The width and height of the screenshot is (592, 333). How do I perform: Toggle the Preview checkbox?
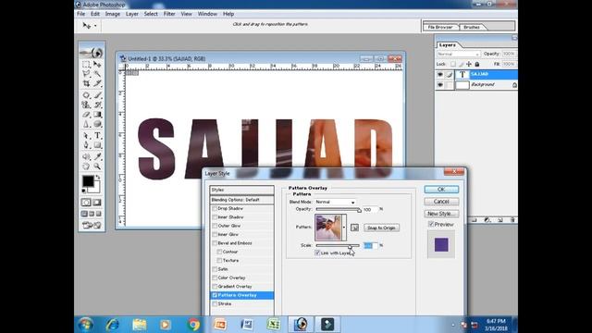point(431,224)
